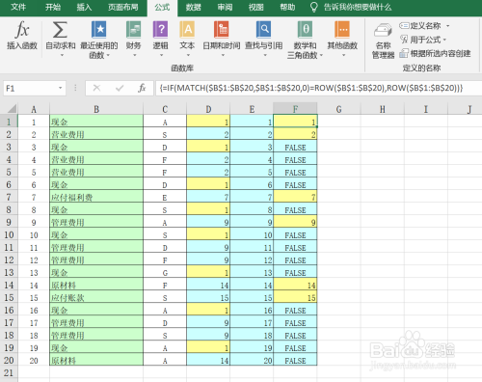Expand the More Functions dropdown arrow
This screenshot has height=382, width=482.
coord(343,55)
